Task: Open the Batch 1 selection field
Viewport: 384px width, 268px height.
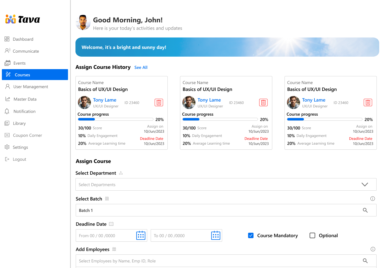Action: pos(213,210)
